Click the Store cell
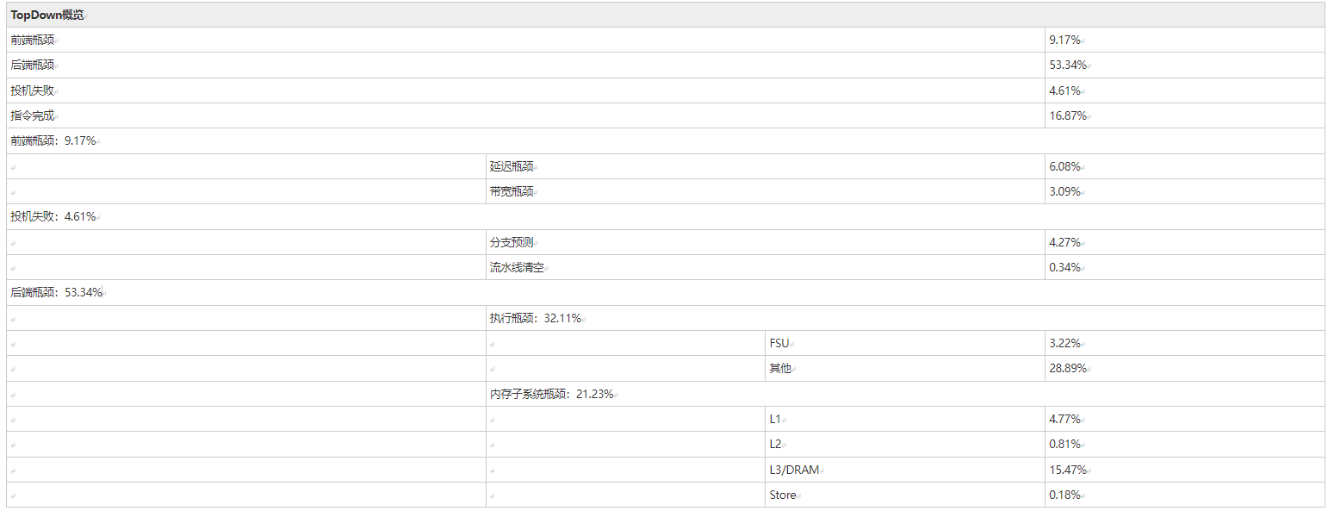The width and height of the screenshot is (1328, 511). pos(783,495)
